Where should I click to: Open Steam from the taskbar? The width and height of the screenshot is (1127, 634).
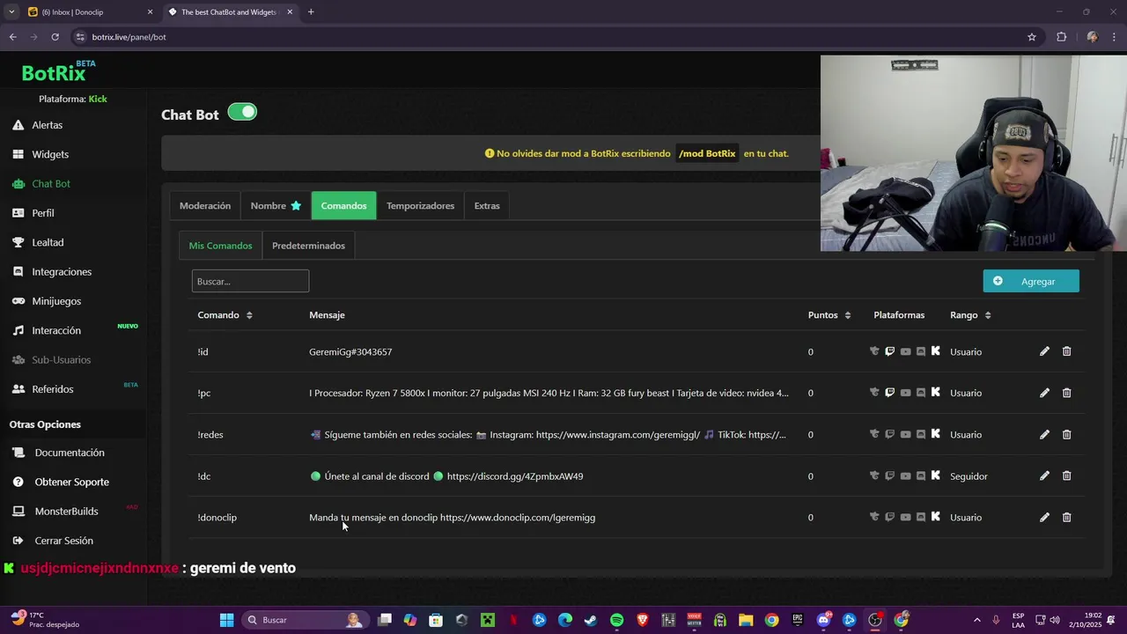point(591,620)
